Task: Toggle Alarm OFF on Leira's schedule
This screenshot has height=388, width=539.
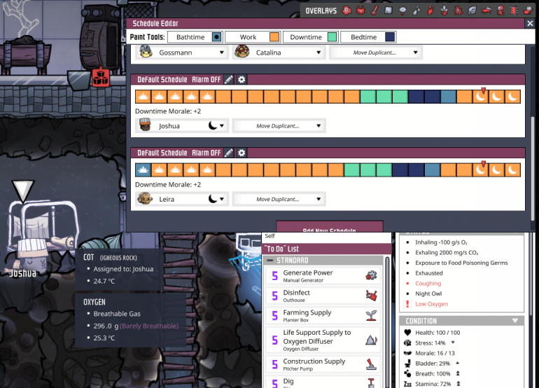Action: (x=206, y=153)
